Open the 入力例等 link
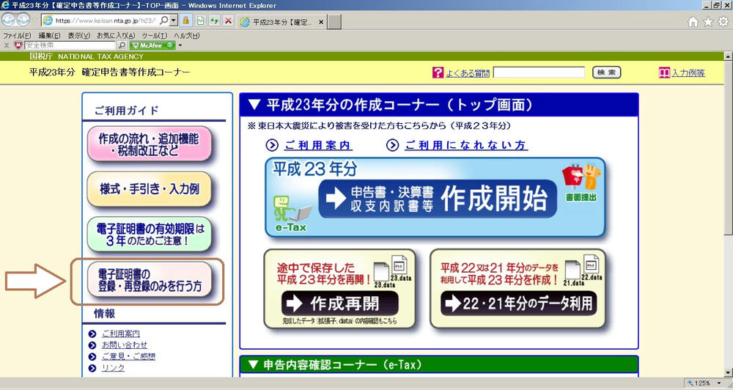This screenshot has width=733, height=390. coord(688,73)
